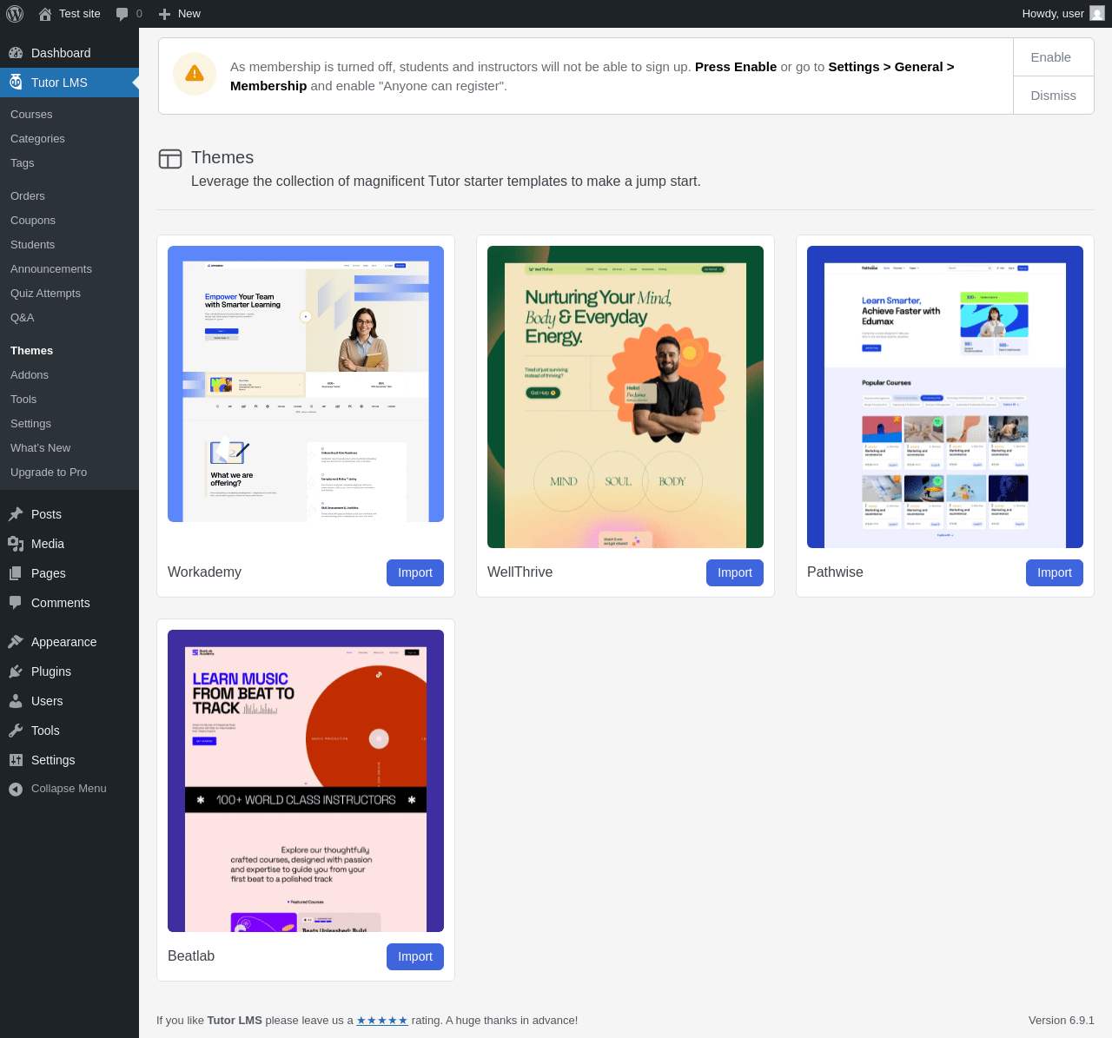
Task: Open What's New submenu item
Action: 41,448
